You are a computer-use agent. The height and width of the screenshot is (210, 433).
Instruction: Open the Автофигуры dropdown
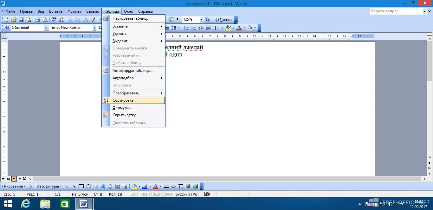tap(49, 186)
